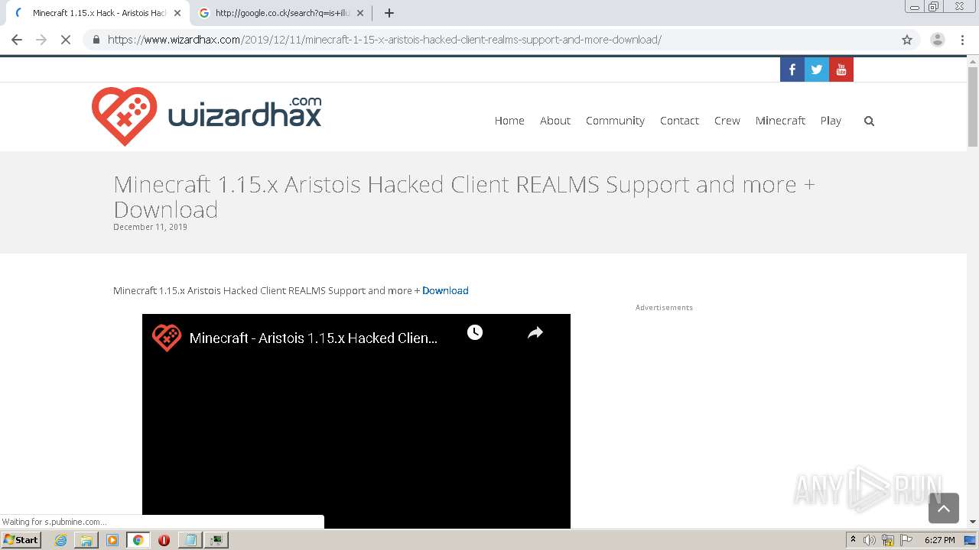Open a new tab with the plus button
Screen dimensions: 979x550
pos(389,13)
